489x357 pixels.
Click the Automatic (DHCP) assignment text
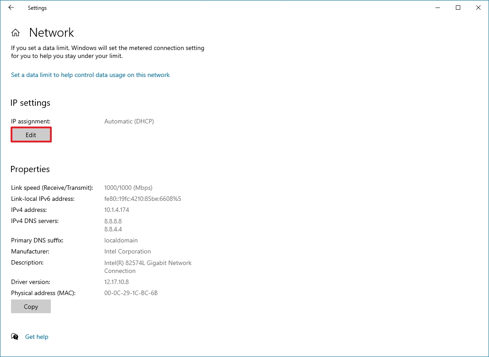(129, 121)
